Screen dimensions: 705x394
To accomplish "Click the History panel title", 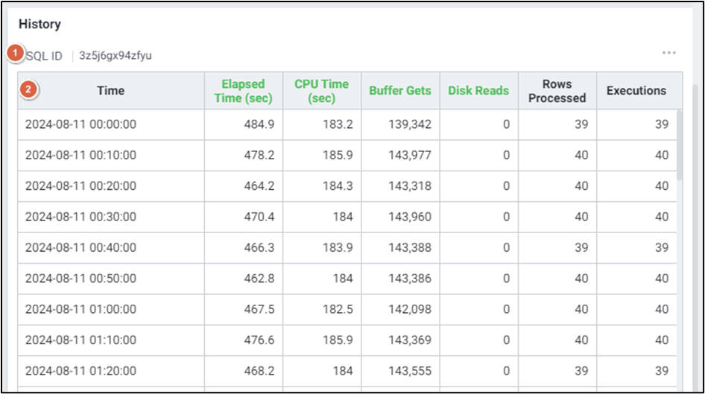I will coord(39,24).
